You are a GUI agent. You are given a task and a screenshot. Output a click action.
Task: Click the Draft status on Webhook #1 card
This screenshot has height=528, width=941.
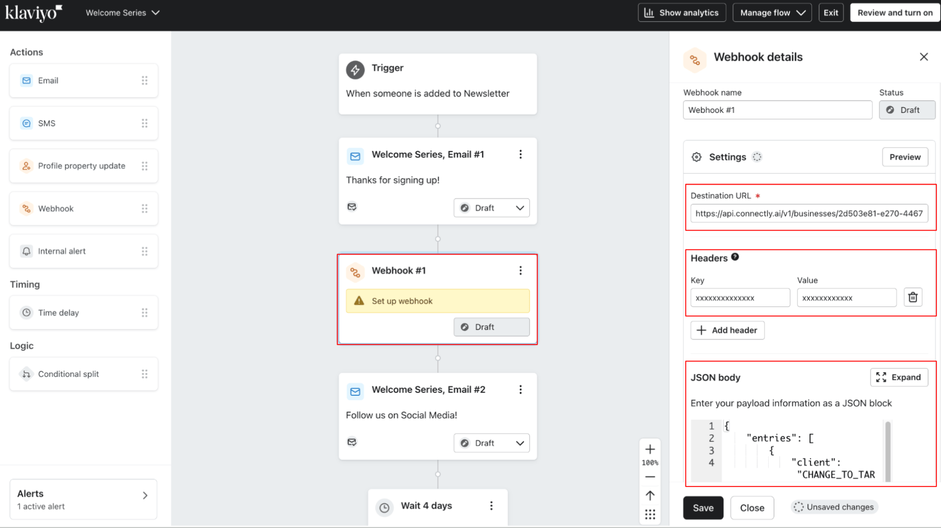click(491, 327)
